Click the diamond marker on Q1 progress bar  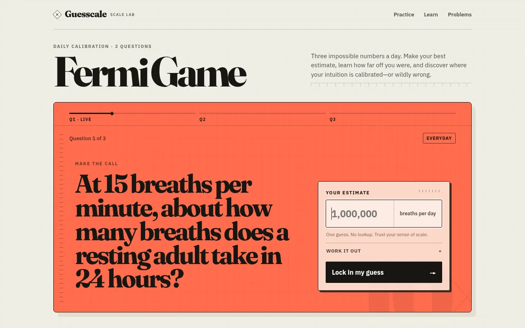click(112, 113)
